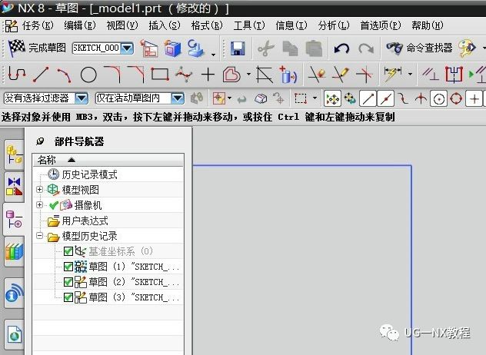Select the Offset Curve tool
The image size is (486, 355).
pyautogui.click(x=231, y=75)
